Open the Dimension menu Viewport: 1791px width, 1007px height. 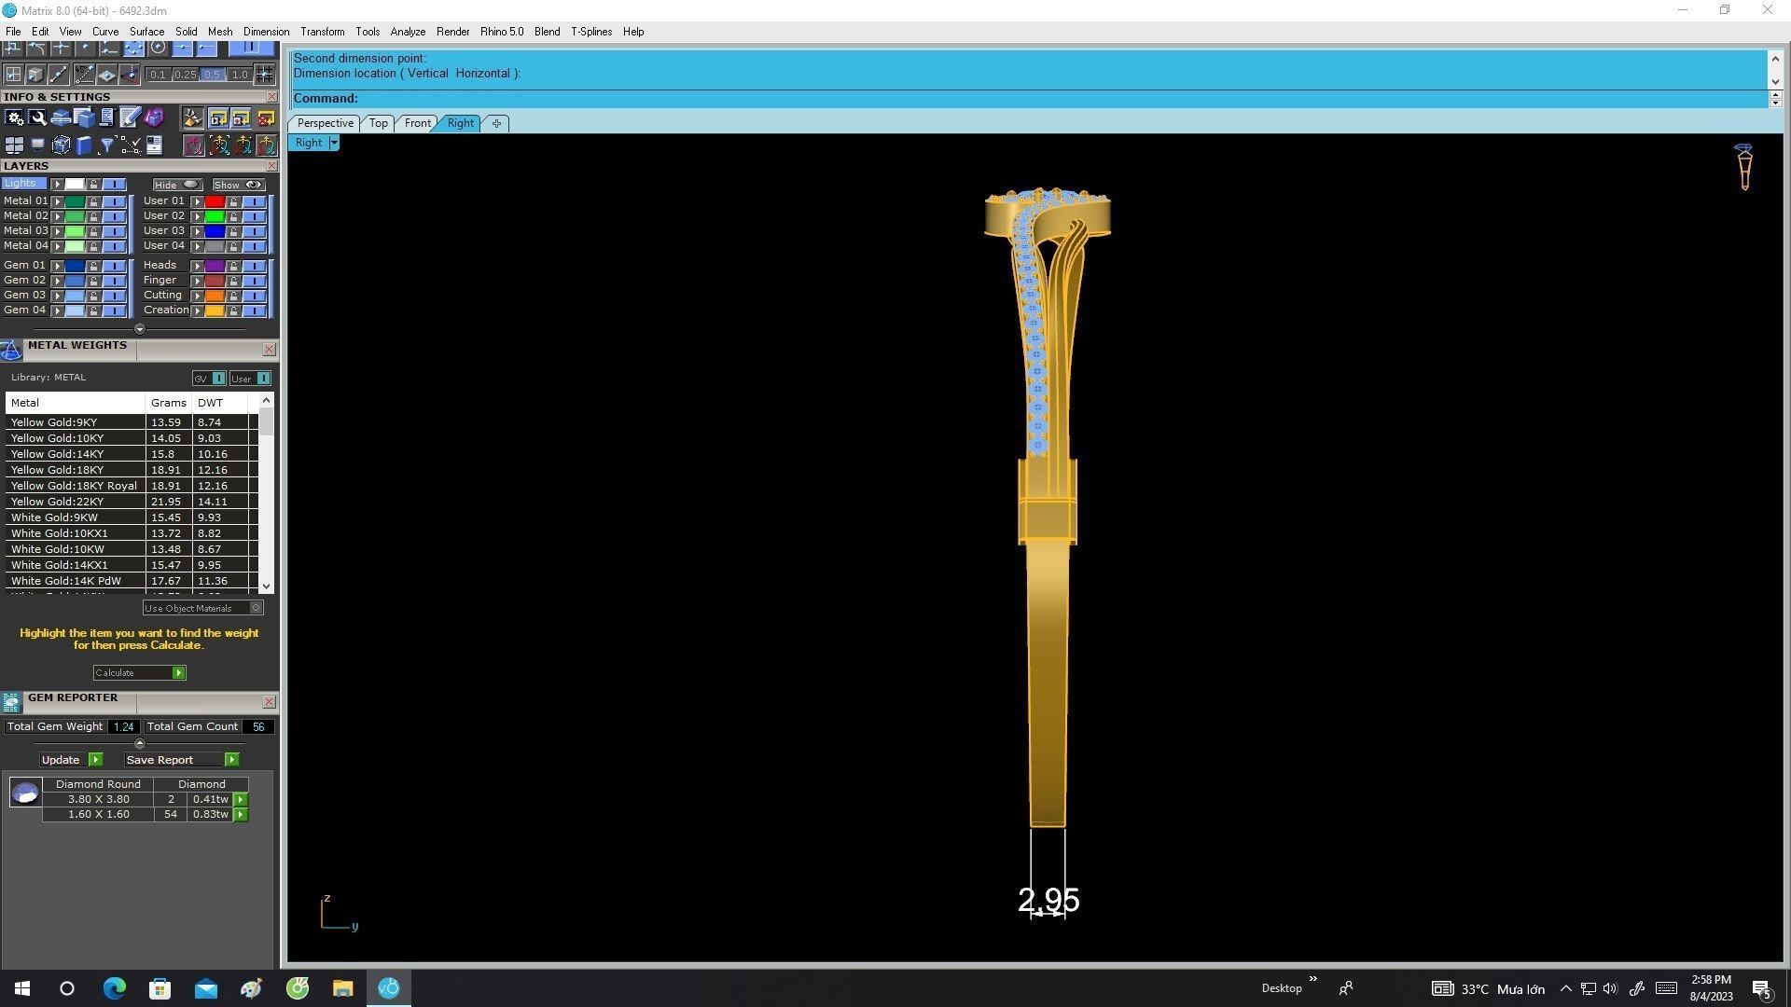(266, 32)
